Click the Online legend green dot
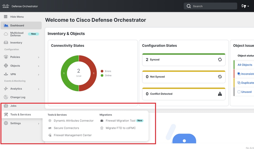 (102, 75)
